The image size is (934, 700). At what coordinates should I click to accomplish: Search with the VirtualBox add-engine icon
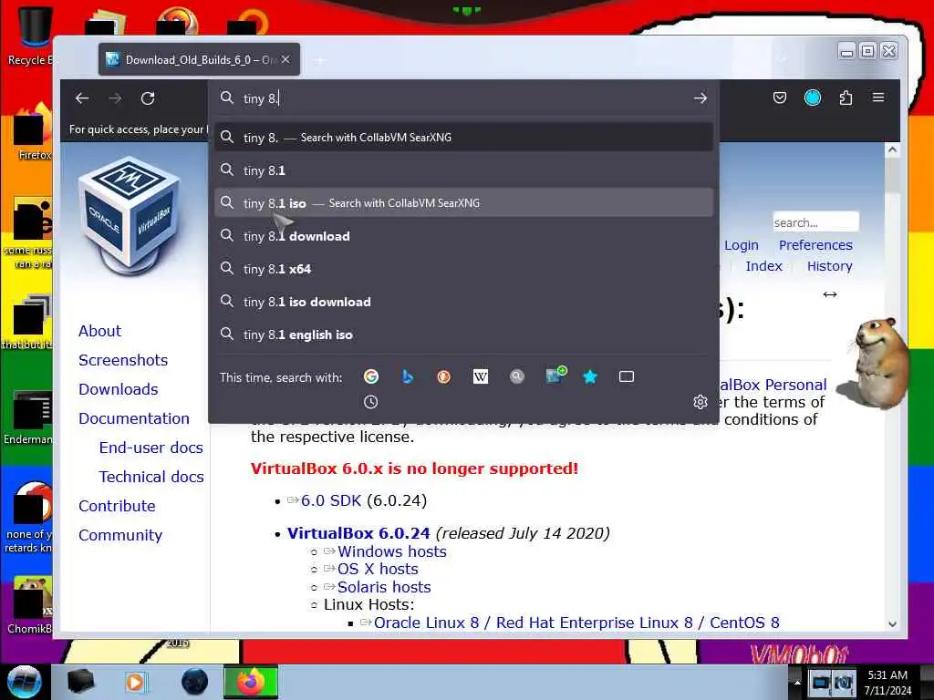pyautogui.click(x=555, y=375)
